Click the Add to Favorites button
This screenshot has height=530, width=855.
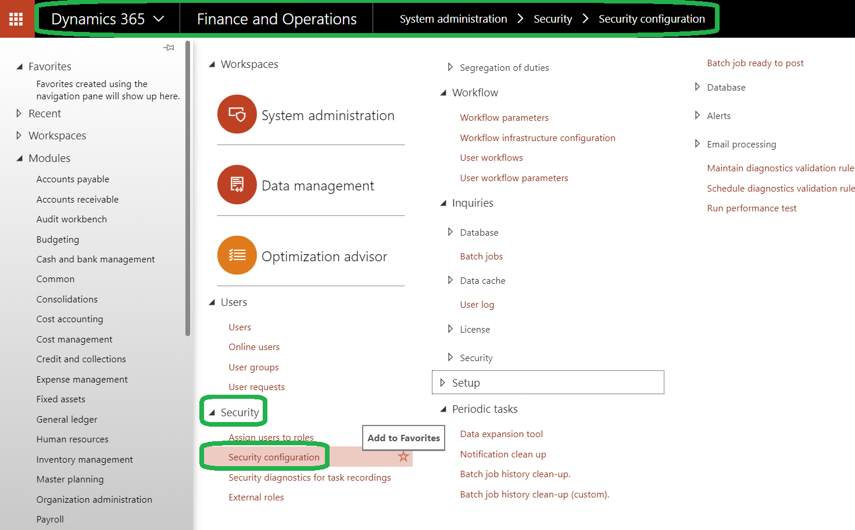pos(403,438)
